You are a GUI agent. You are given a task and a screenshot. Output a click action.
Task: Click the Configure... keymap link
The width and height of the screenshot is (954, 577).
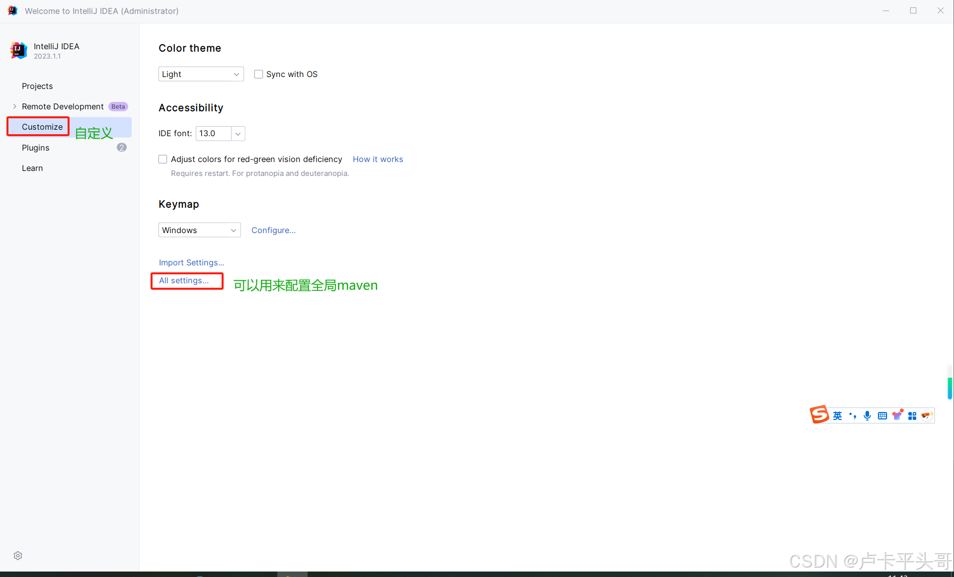click(273, 230)
